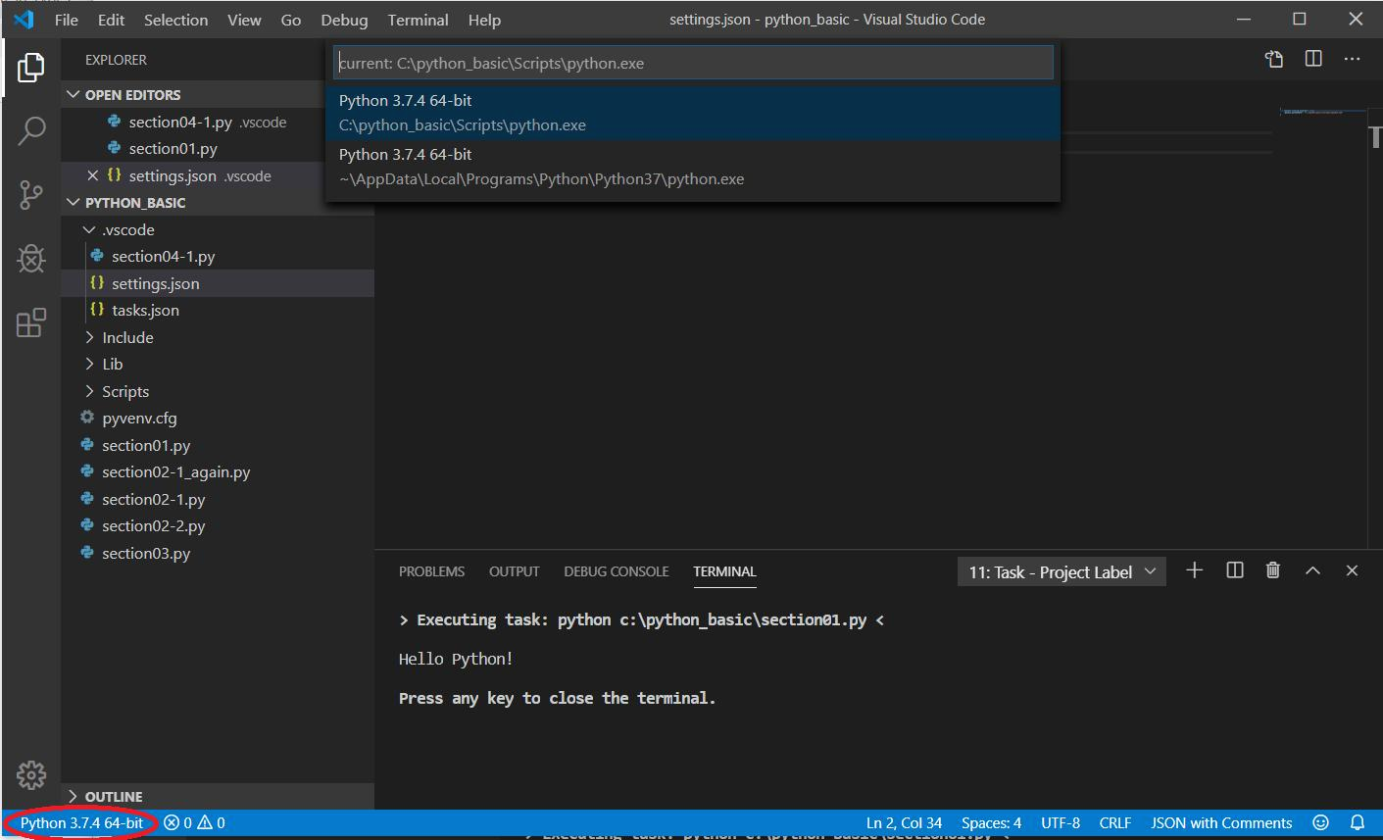Viewport: 1383px width, 840px height.
Task: Create a new terminal with plus icon
Action: click(x=1194, y=570)
